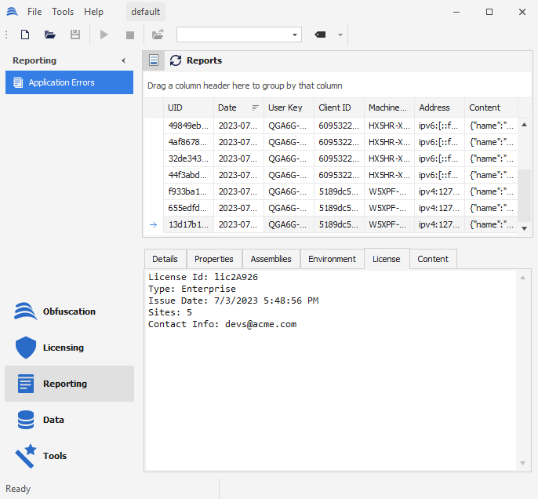Open the Obfuscation section in sidebar
The height and width of the screenshot is (499, 538).
[x=69, y=311]
